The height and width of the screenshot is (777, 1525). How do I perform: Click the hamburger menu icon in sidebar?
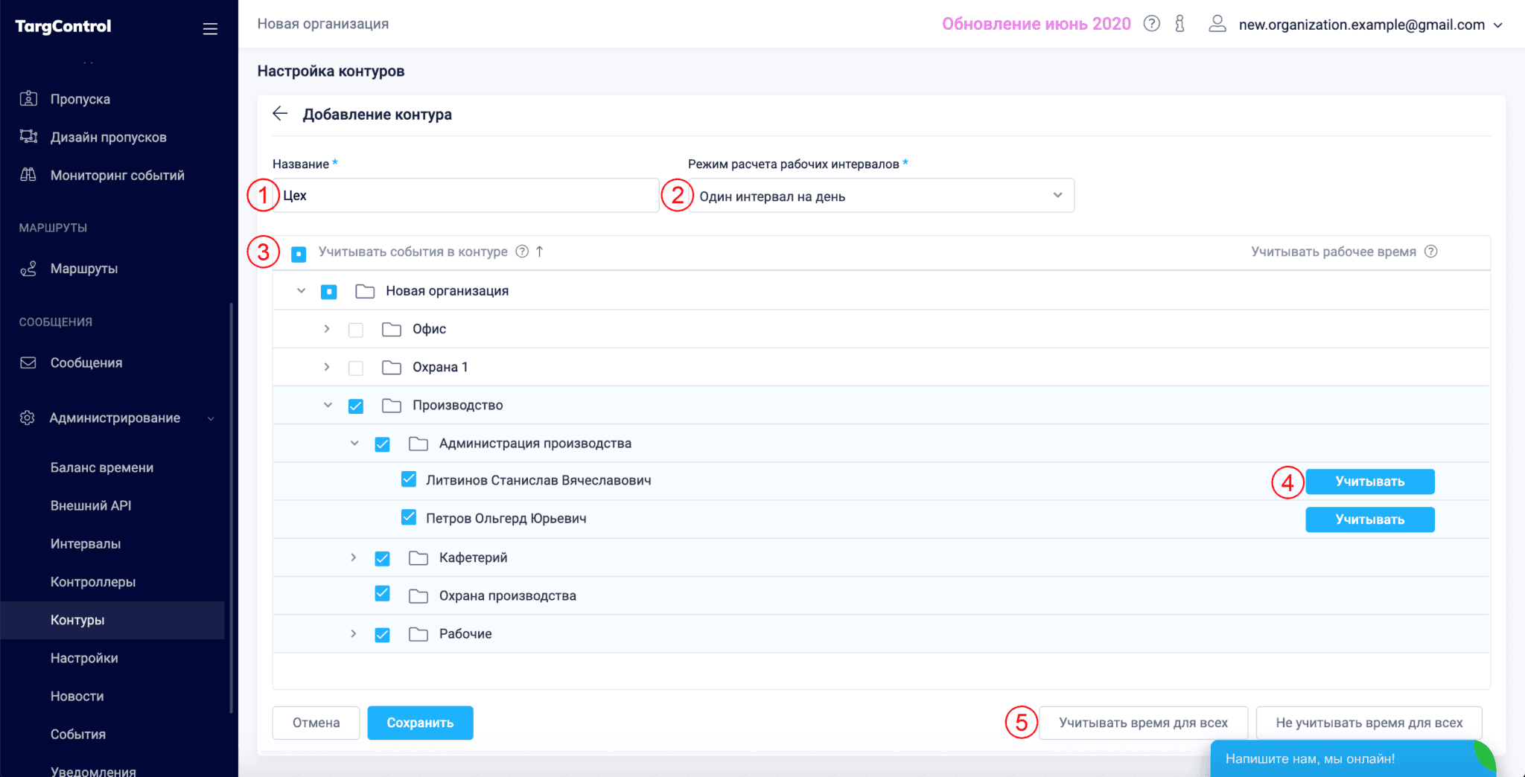click(210, 28)
